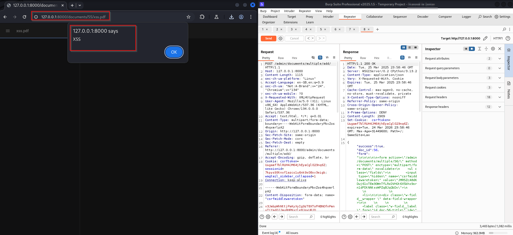Open Chrome tab search dropdown
Viewport: 513px width, 235px height.
[x=80, y=5]
